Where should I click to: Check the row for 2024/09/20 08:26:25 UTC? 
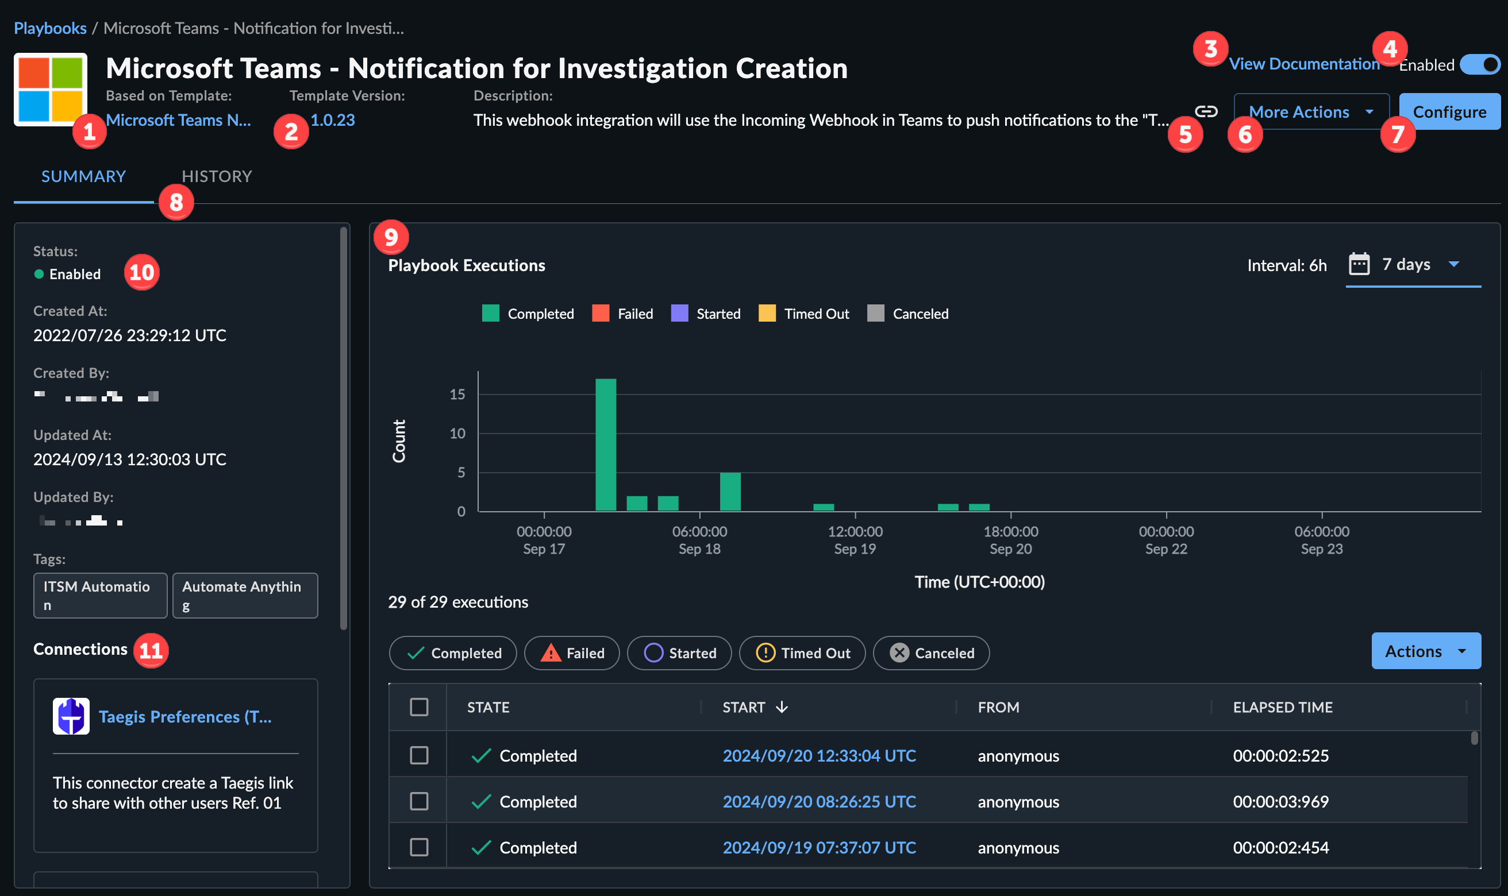point(418,801)
